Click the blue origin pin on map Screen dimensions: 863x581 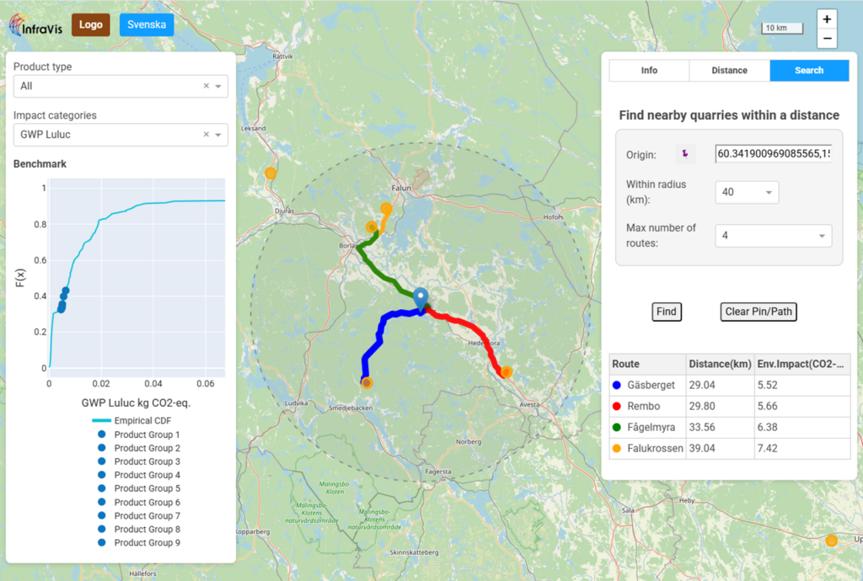pyautogui.click(x=421, y=298)
